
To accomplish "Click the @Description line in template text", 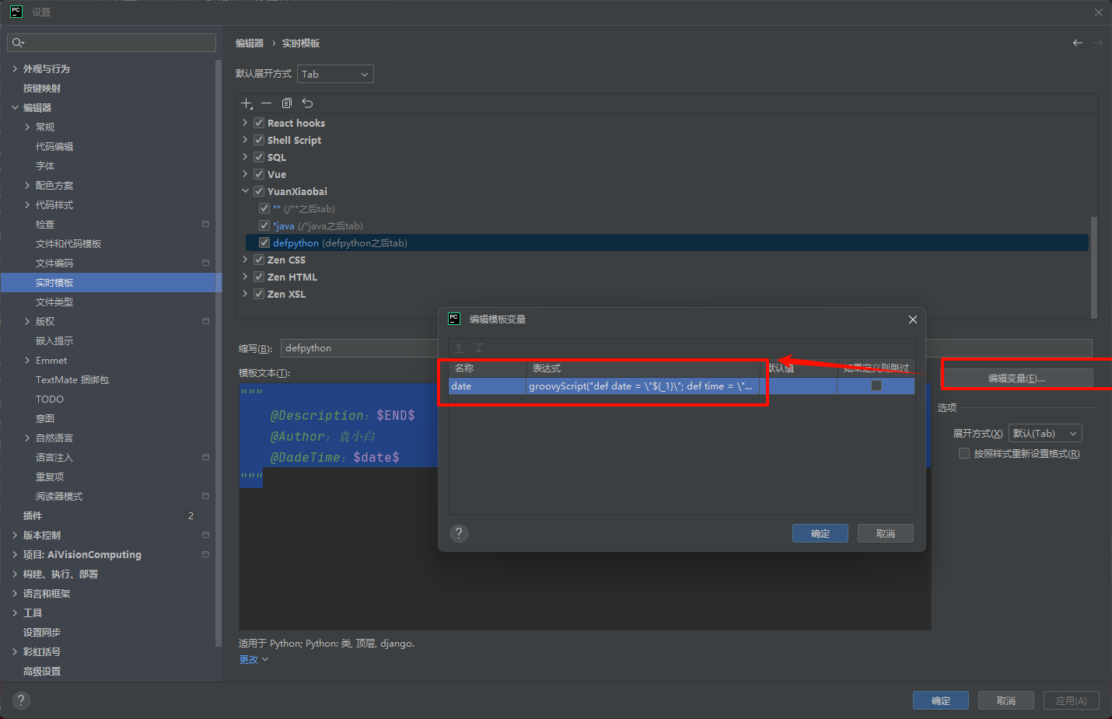I will [x=342, y=415].
